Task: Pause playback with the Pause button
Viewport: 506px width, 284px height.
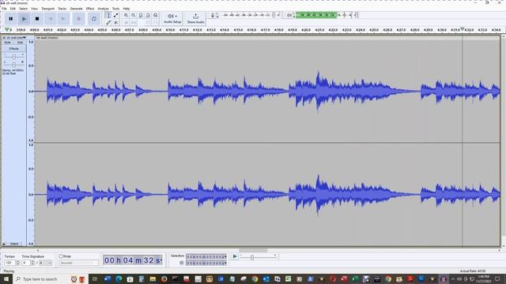Action: (10, 19)
